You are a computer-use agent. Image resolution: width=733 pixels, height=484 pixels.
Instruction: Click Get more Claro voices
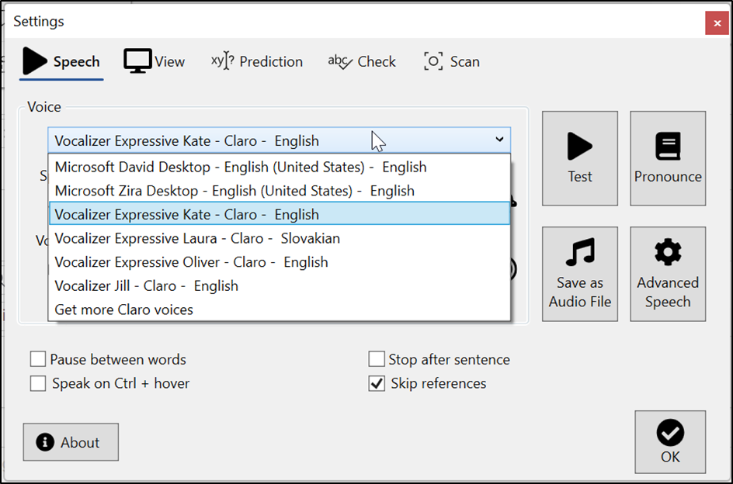[x=124, y=309]
